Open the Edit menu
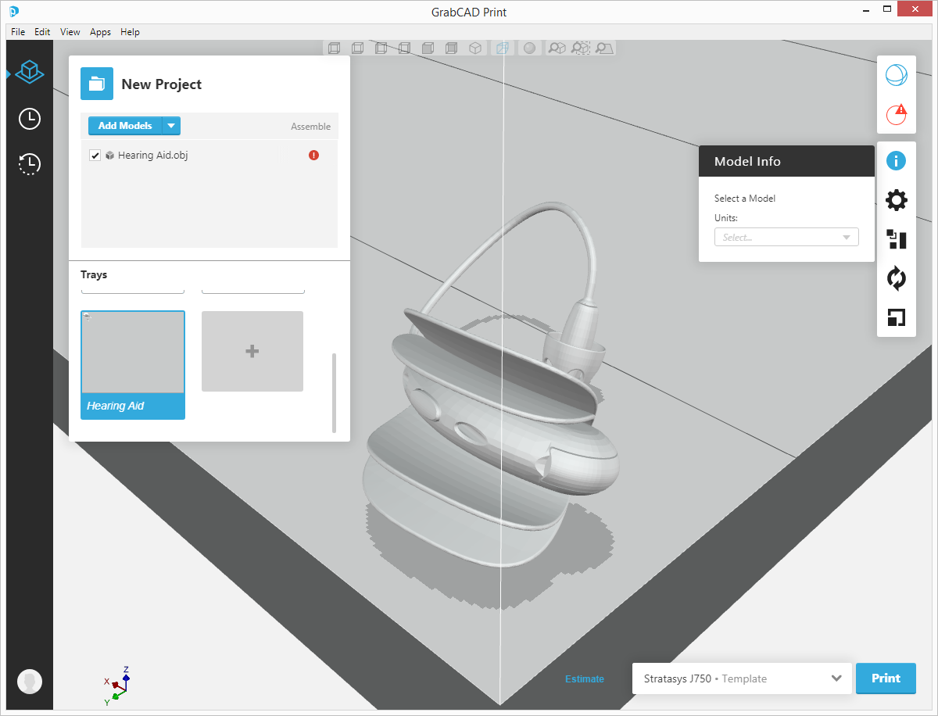Screen dimensions: 938x716 pos(42,32)
